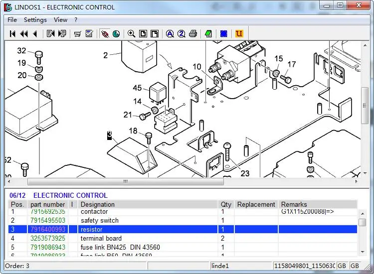Screen dimensions: 374x274
Task: Click the 1158049801 status bar field
Action: (x=304, y=266)
